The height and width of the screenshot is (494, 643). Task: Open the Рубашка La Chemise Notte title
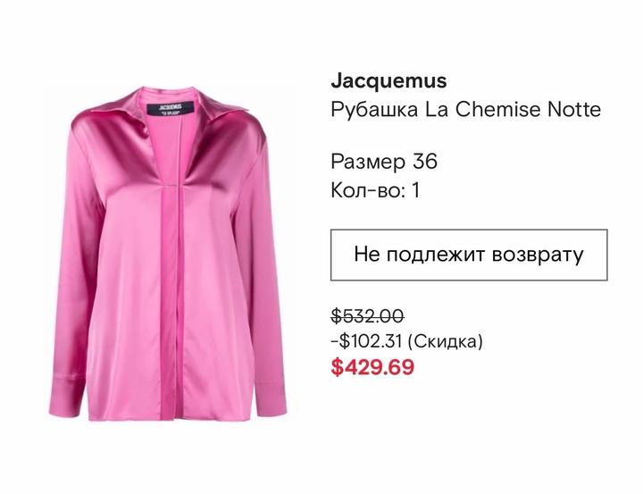coord(466,109)
